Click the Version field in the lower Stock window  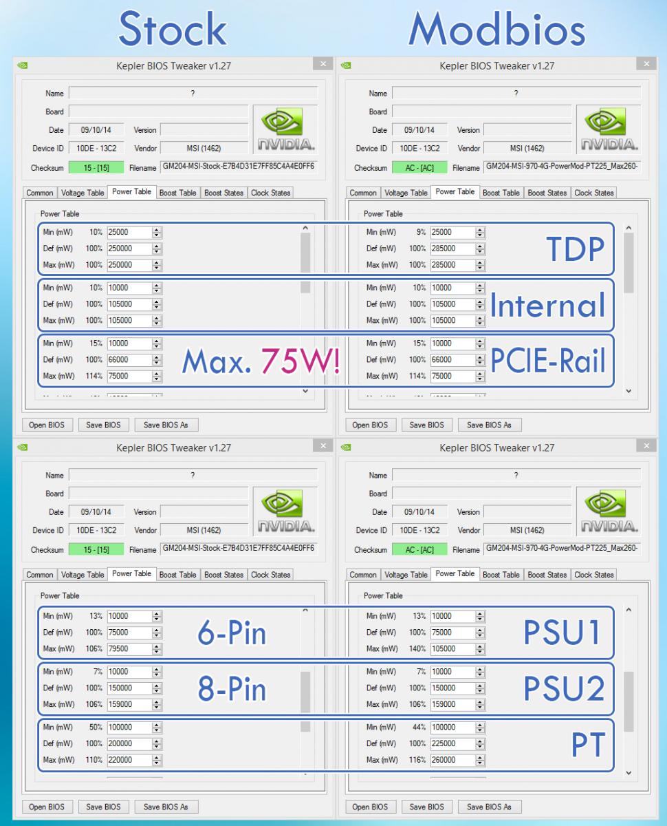click(x=204, y=512)
